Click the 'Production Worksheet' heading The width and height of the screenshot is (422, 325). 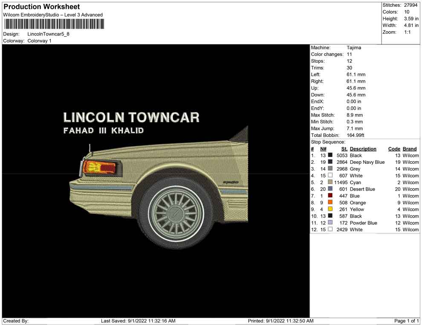42,6
